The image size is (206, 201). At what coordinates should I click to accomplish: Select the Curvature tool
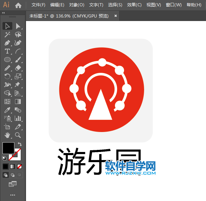[18, 43]
